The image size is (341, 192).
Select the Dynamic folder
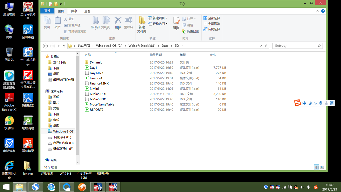coord(96,62)
